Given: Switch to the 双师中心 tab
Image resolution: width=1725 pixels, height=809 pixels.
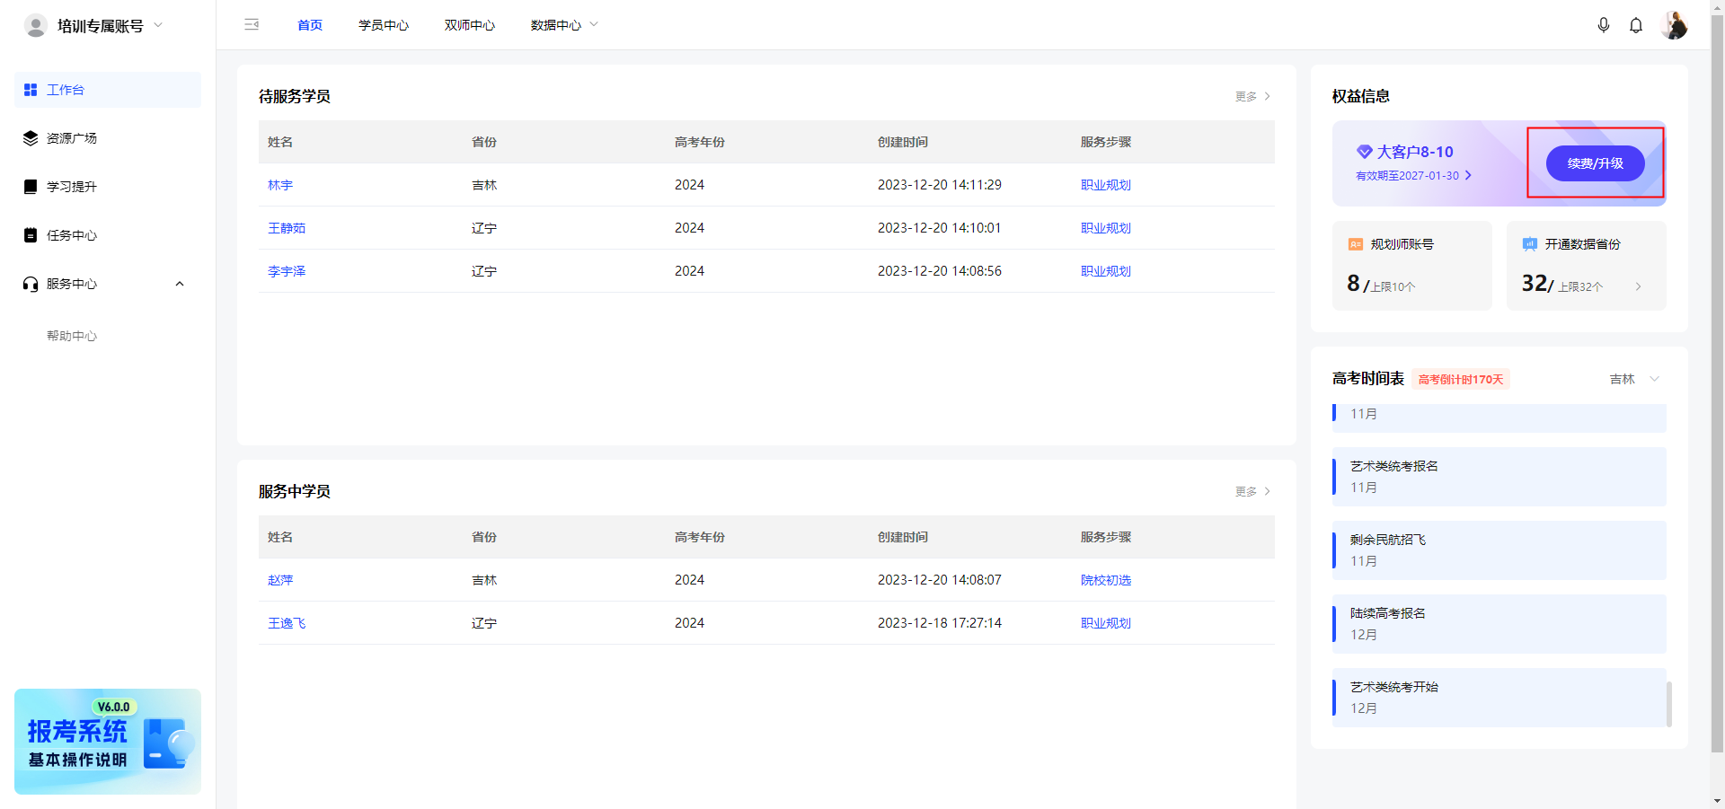Looking at the screenshot, I should (469, 24).
